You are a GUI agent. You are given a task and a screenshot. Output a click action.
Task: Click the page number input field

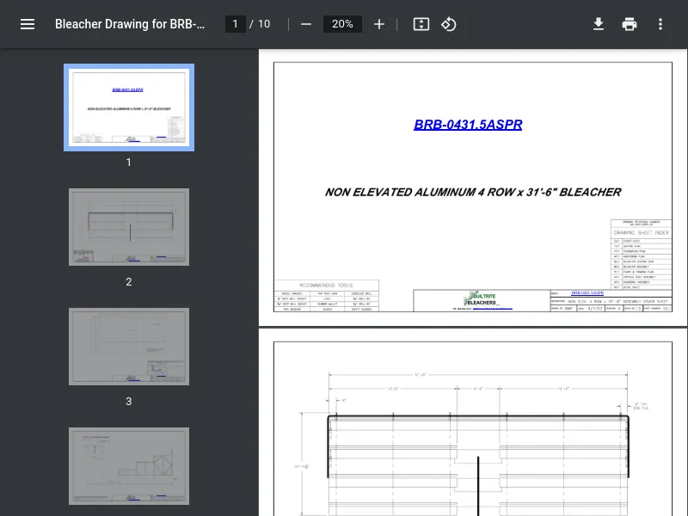click(x=235, y=24)
